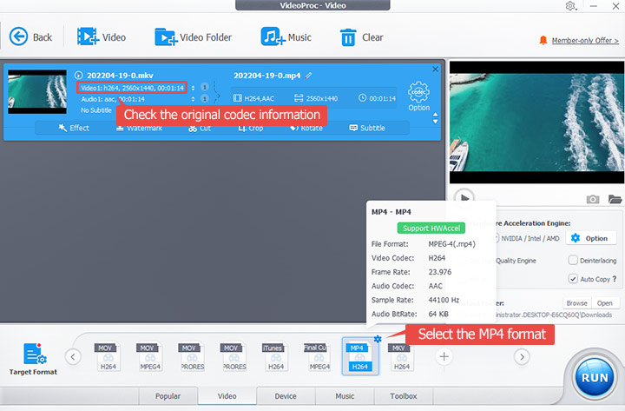Clear the file list
This screenshot has height=411, width=625.
tap(361, 37)
